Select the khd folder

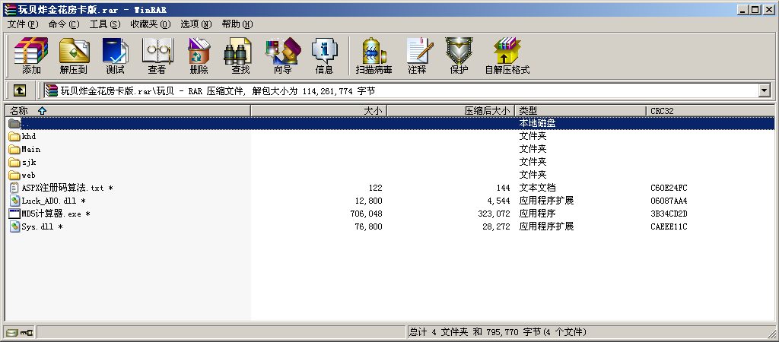pos(29,137)
